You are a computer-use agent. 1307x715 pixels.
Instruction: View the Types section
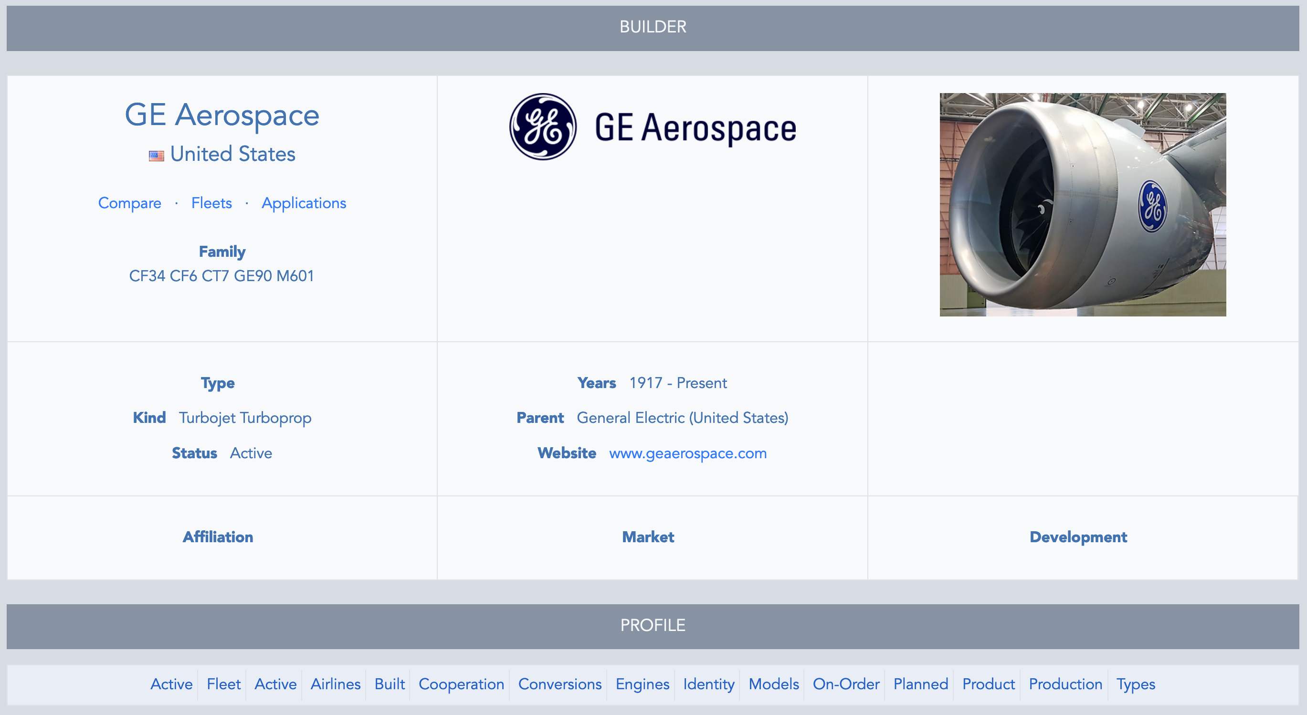pyautogui.click(x=1136, y=684)
